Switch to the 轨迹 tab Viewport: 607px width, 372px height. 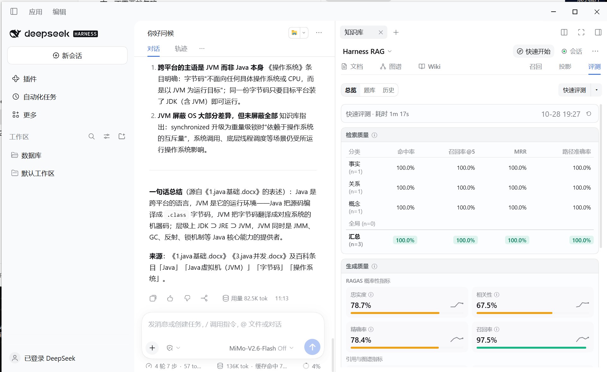tap(181, 49)
